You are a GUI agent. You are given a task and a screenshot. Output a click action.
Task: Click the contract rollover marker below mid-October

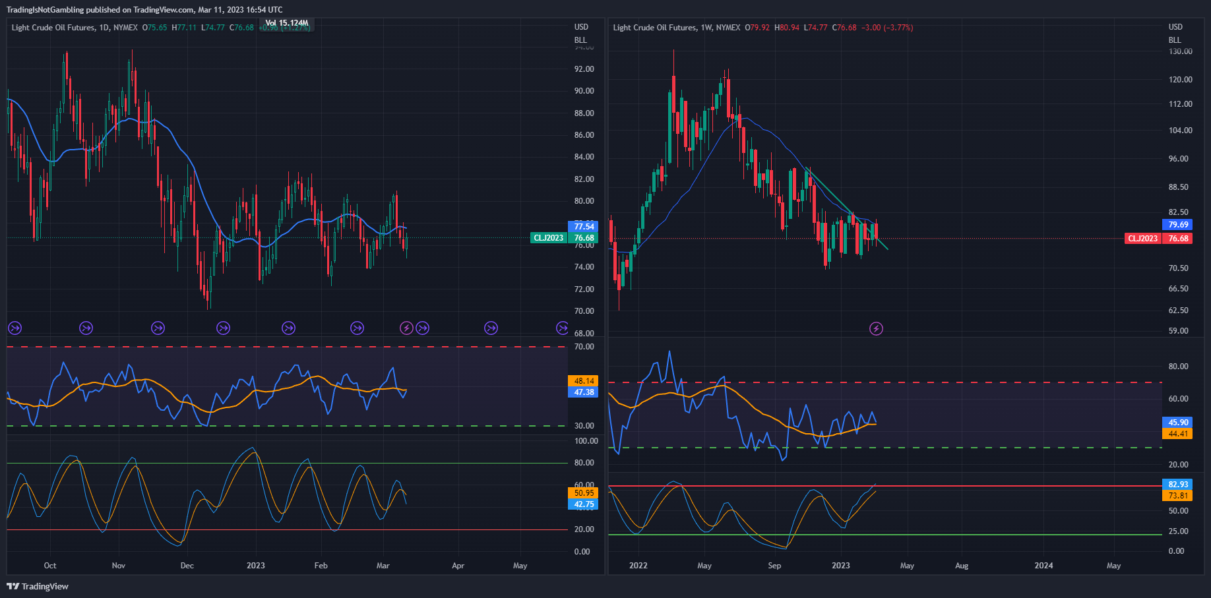86,328
